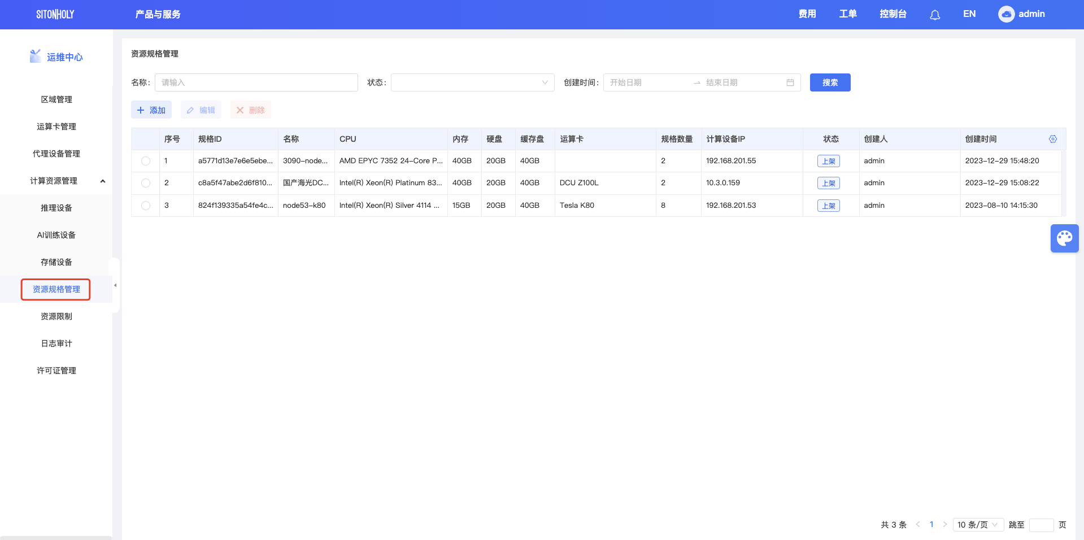Click 上架 status tag for DCU Z100L row
The image size is (1084, 540).
tap(829, 183)
